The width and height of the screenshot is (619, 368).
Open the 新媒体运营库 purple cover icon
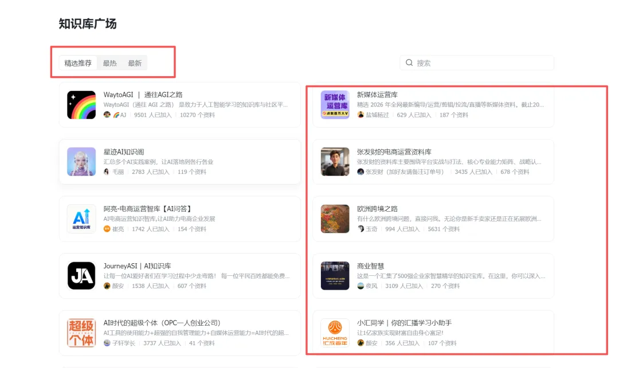click(335, 105)
